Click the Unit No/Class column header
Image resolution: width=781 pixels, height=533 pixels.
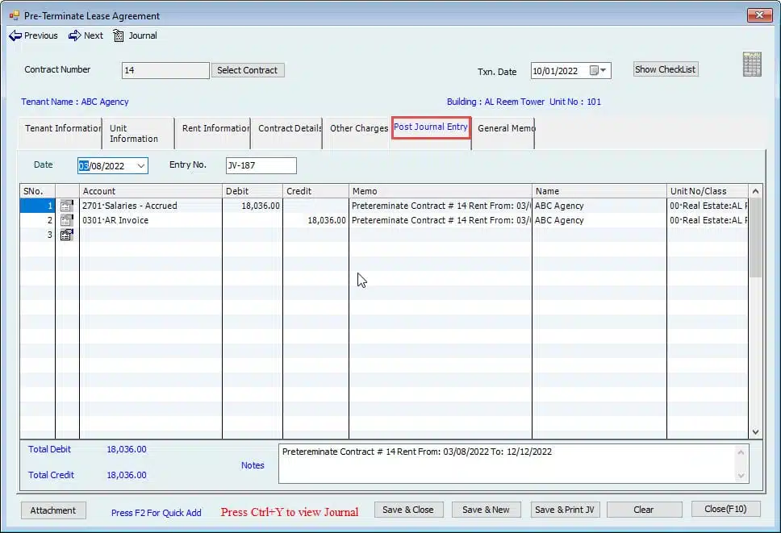coord(708,191)
